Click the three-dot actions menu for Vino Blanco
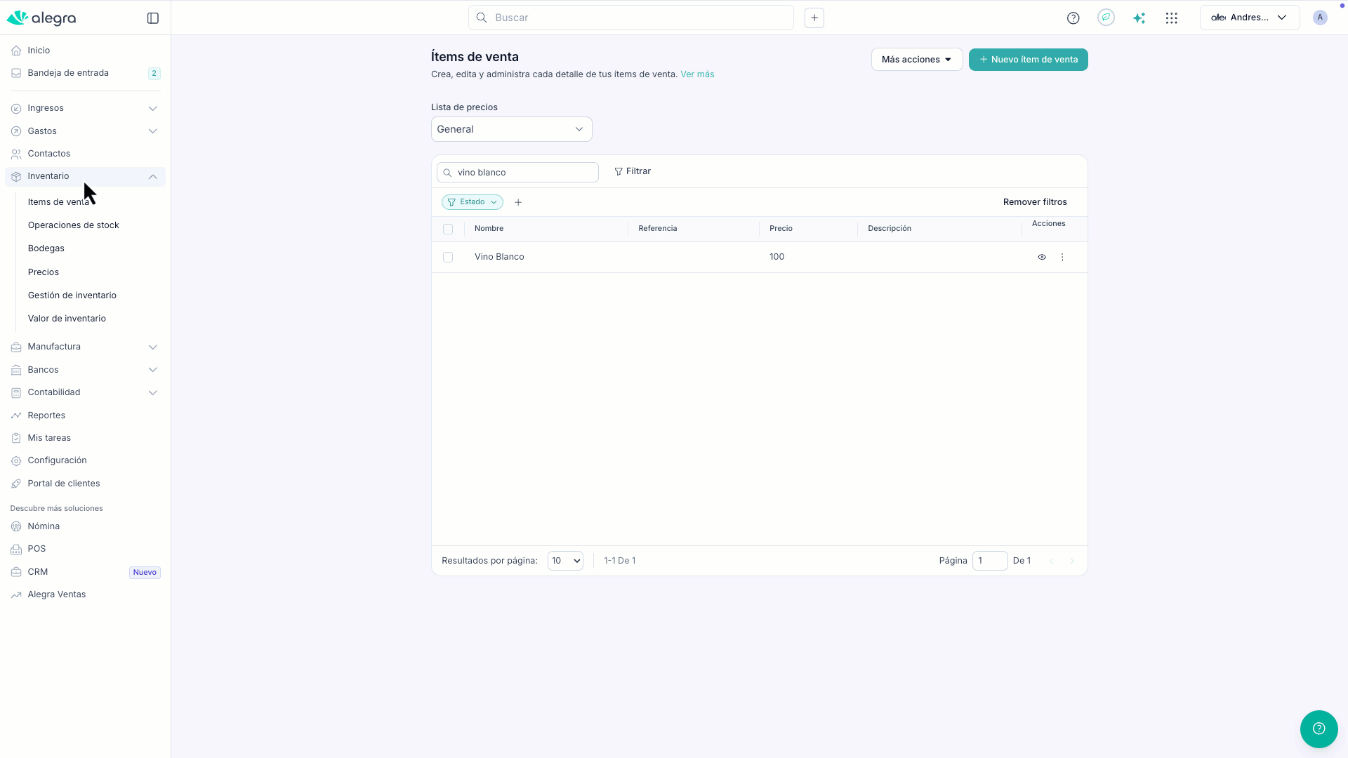 tap(1062, 258)
